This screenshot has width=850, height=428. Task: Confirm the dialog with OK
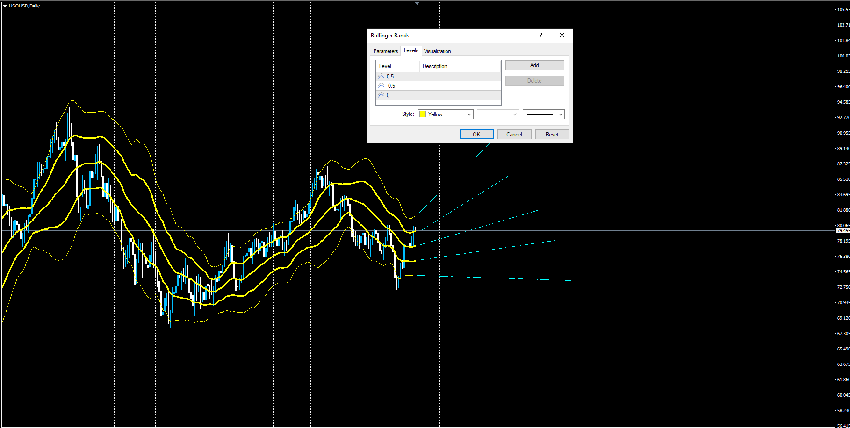[476, 135]
